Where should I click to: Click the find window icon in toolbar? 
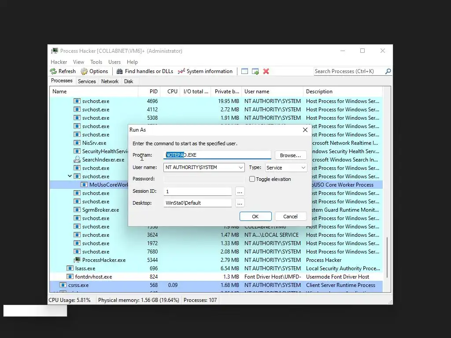[244, 71]
